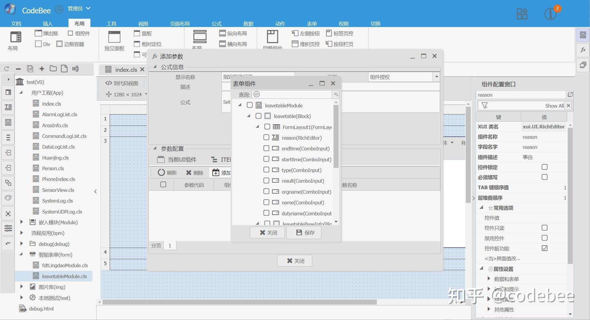
Task: Click the refresh icon above the project tree
Action: (7, 69)
